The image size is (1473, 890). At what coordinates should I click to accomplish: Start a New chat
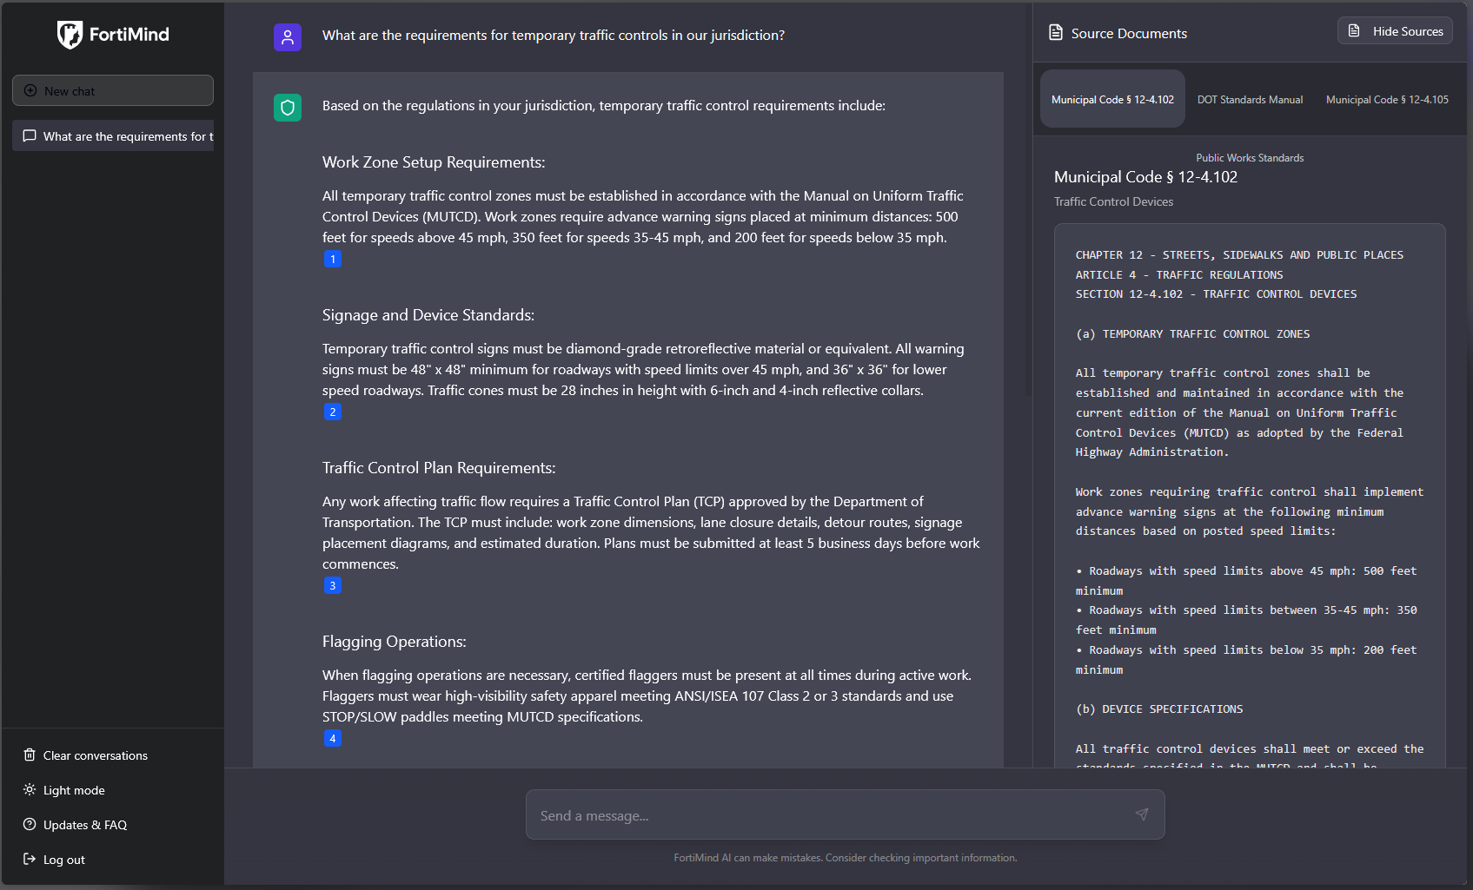[113, 91]
